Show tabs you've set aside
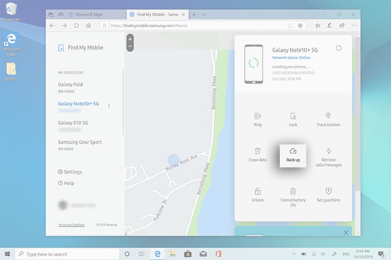391x260 pixels. coord(51,14)
